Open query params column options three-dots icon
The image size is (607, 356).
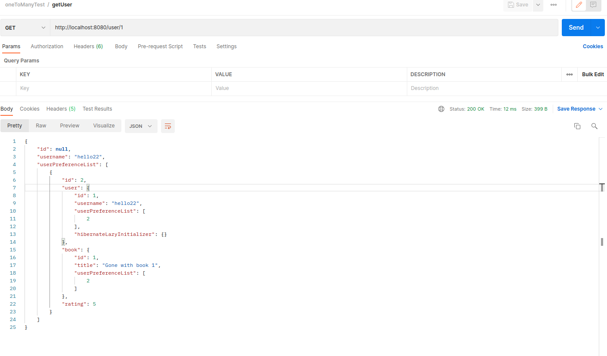[570, 74]
